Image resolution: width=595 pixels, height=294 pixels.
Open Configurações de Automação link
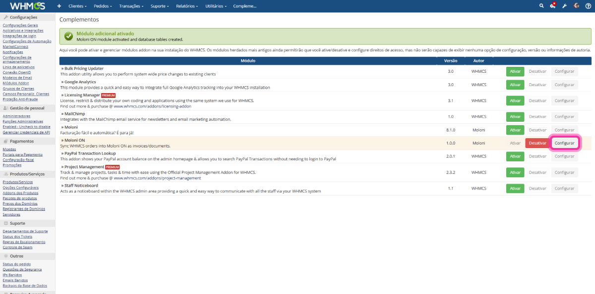[27, 42]
